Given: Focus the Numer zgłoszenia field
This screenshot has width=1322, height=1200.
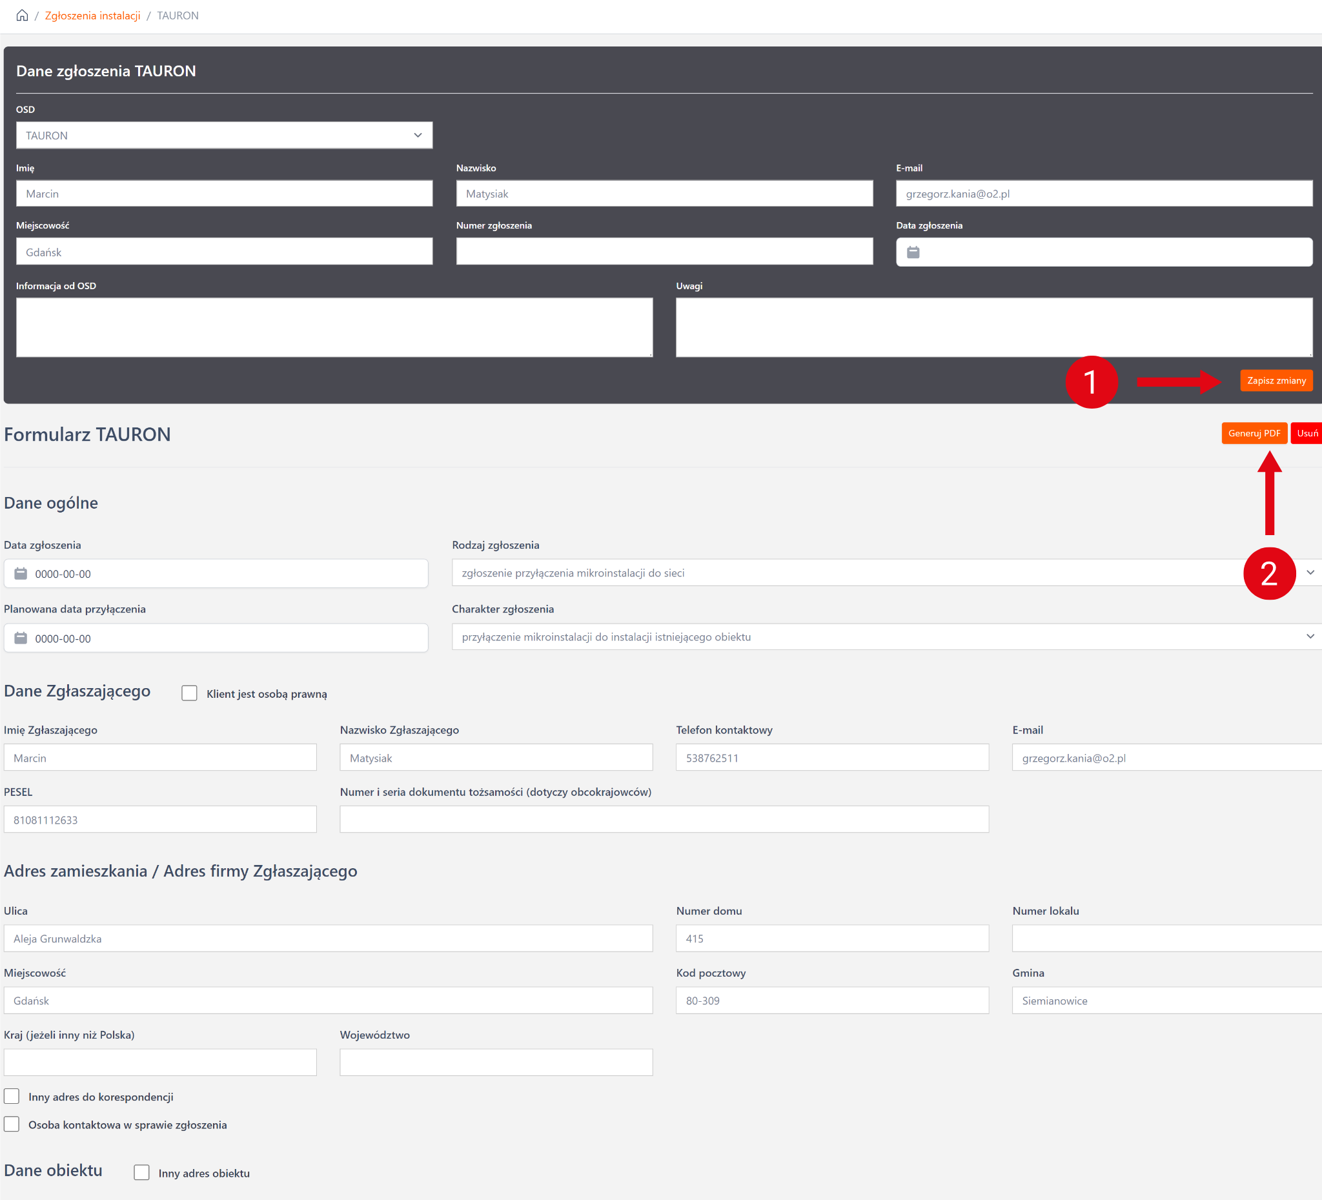Looking at the screenshot, I should coord(664,251).
